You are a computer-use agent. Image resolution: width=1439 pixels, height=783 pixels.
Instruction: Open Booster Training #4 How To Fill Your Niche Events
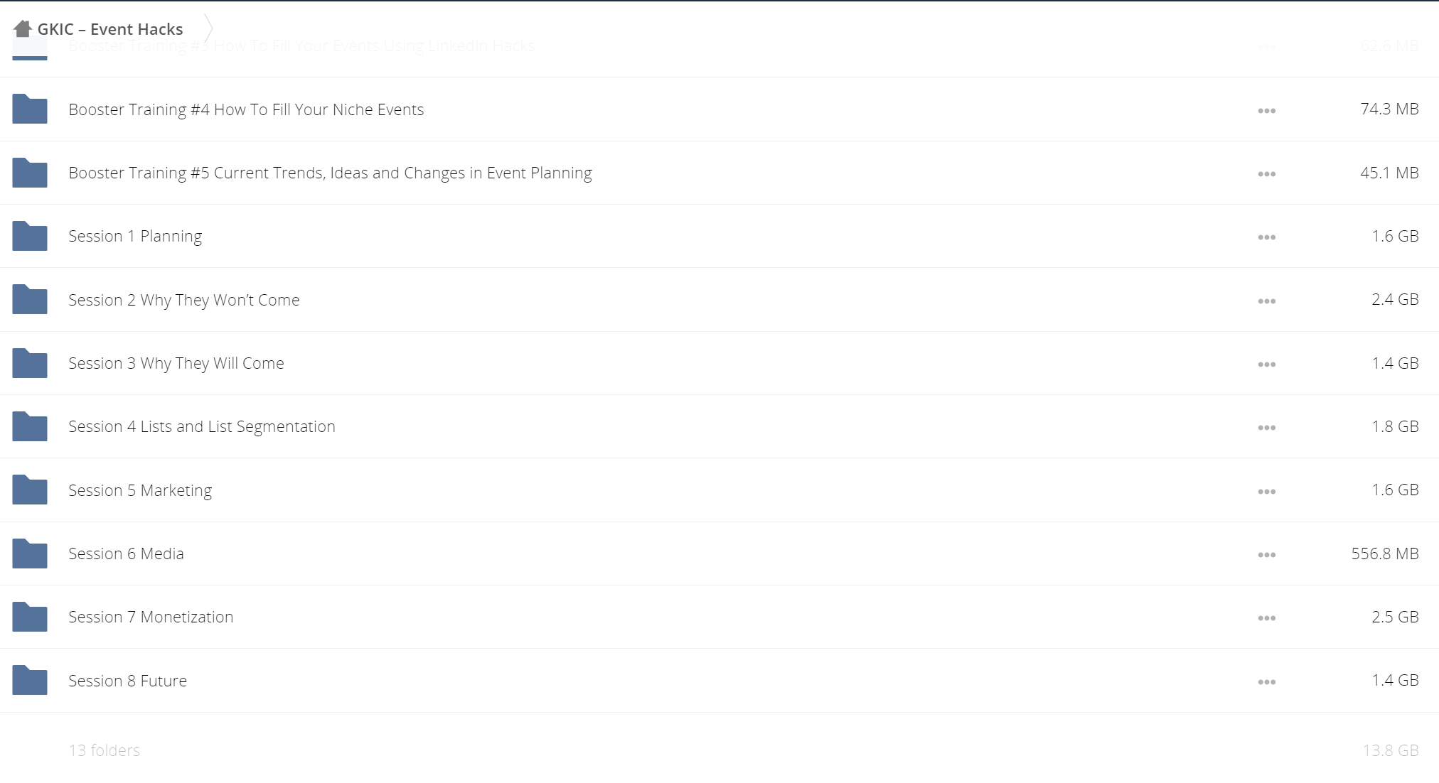pyautogui.click(x=246, y=109)
